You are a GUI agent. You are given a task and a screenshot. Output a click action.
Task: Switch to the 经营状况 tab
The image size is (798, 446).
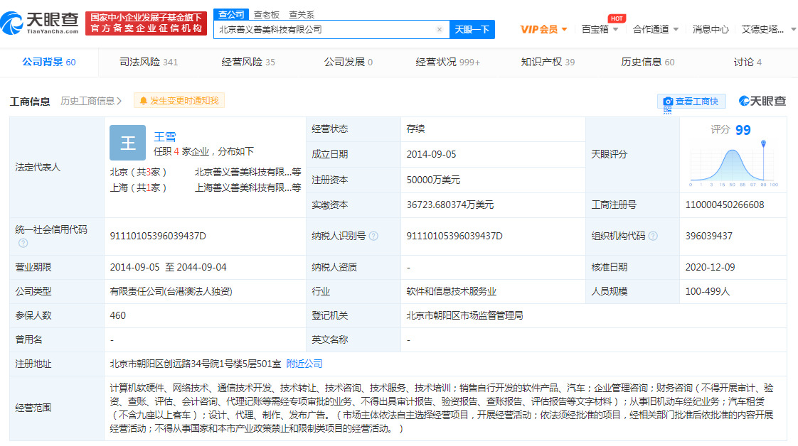coord(448,62)
